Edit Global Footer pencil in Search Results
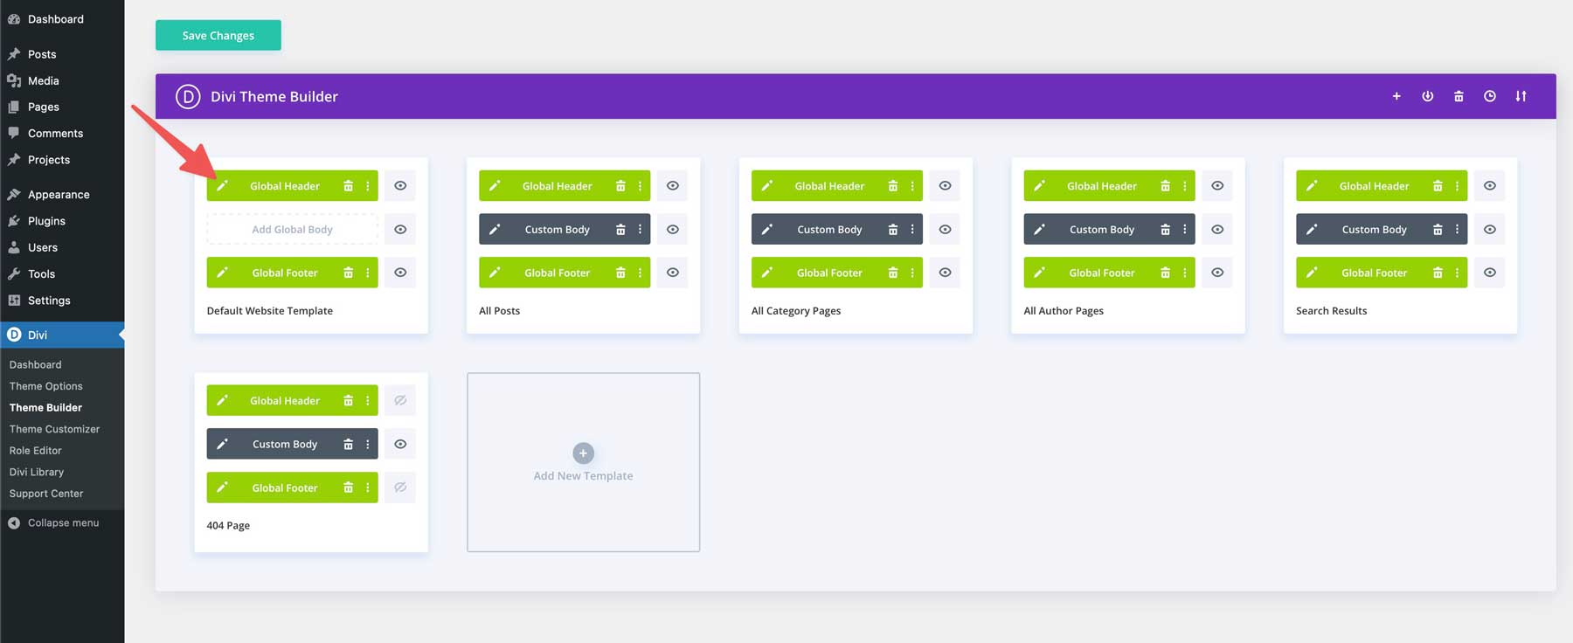The width and height of the screenshot is (1573, 643). [1312, 273]
